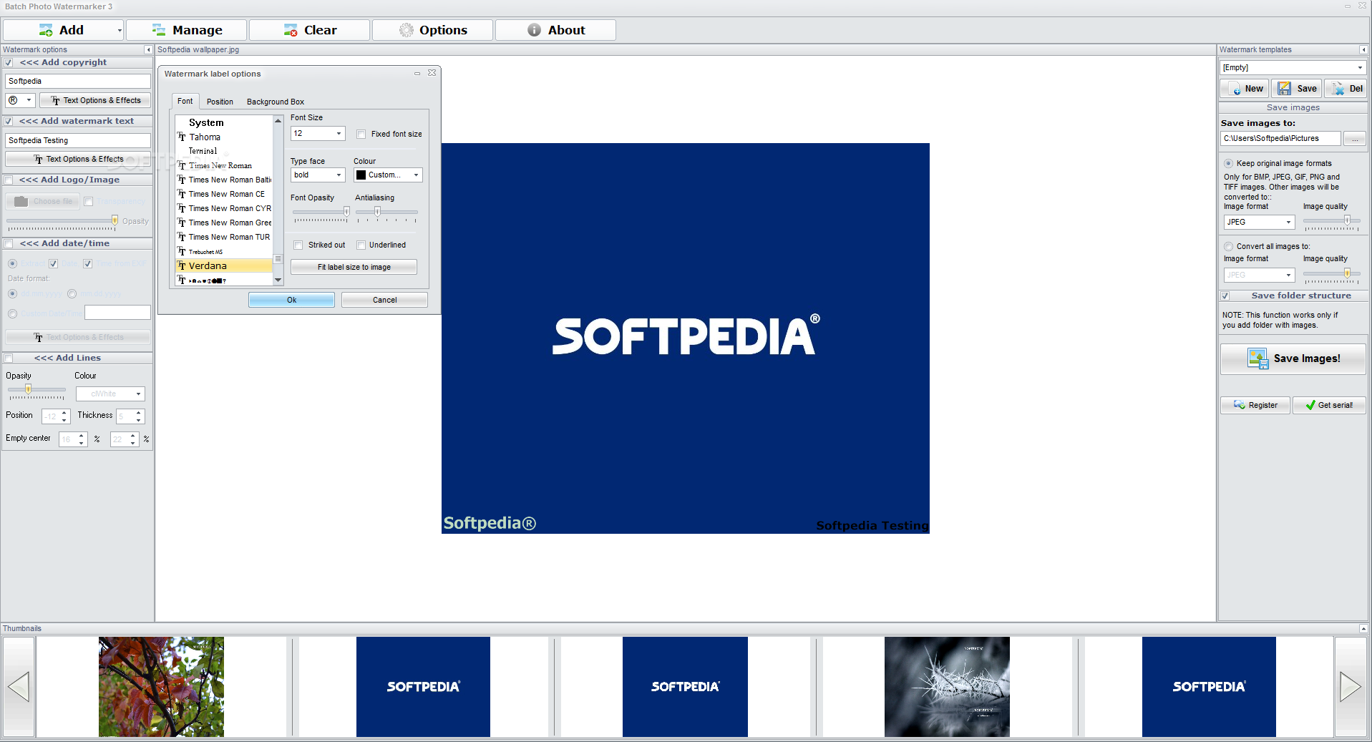Collapse the Watermark options panel arrow

(148, 50)
